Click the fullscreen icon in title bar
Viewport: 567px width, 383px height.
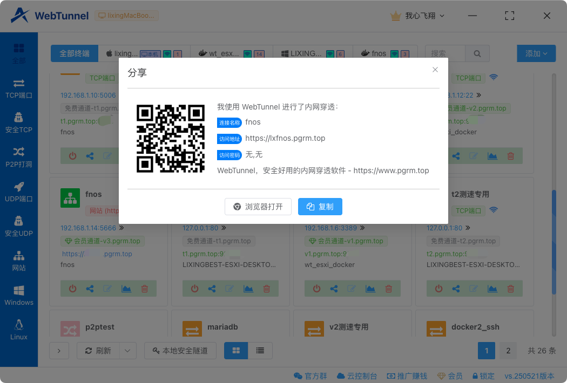pos(509,16)
